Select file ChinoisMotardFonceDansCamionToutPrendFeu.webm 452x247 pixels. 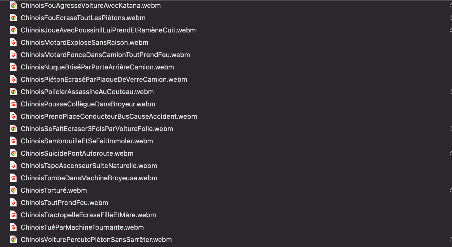pyautogui.click(x=105, y=55)
